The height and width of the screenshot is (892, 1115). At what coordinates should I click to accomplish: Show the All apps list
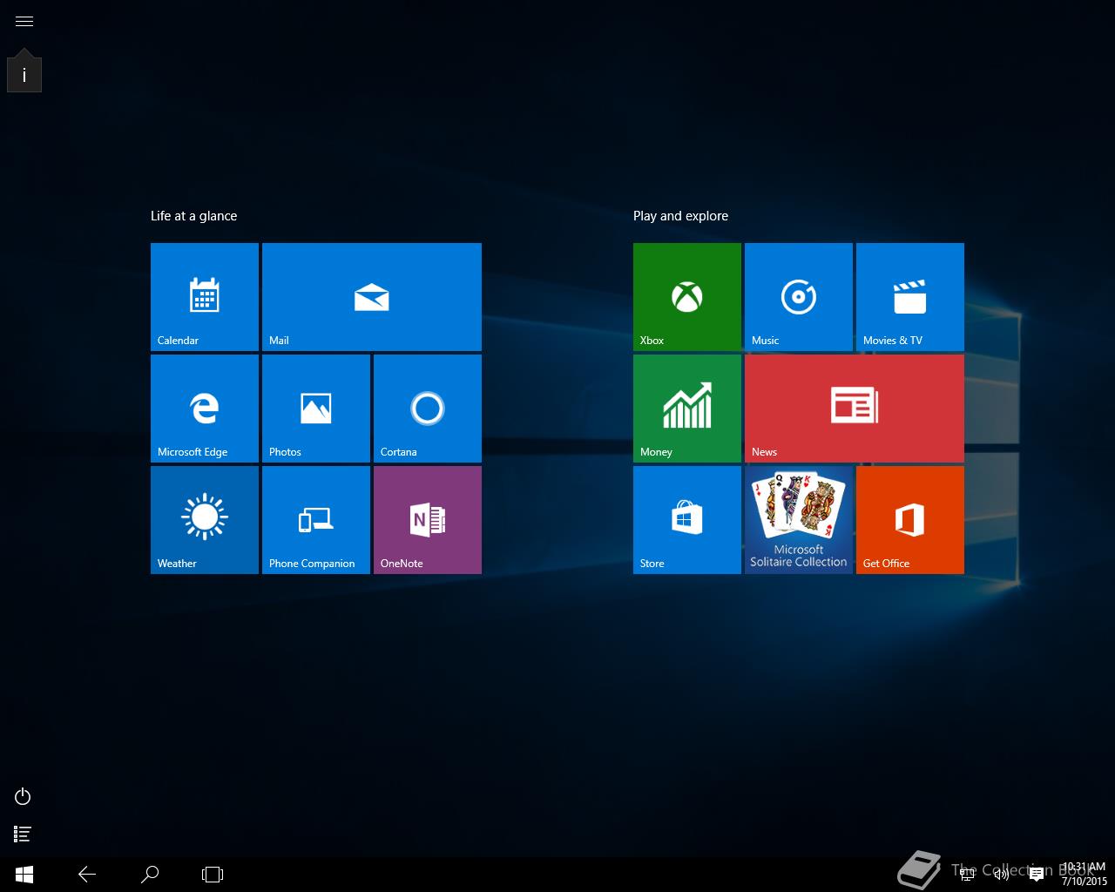[x=23, y=835]
